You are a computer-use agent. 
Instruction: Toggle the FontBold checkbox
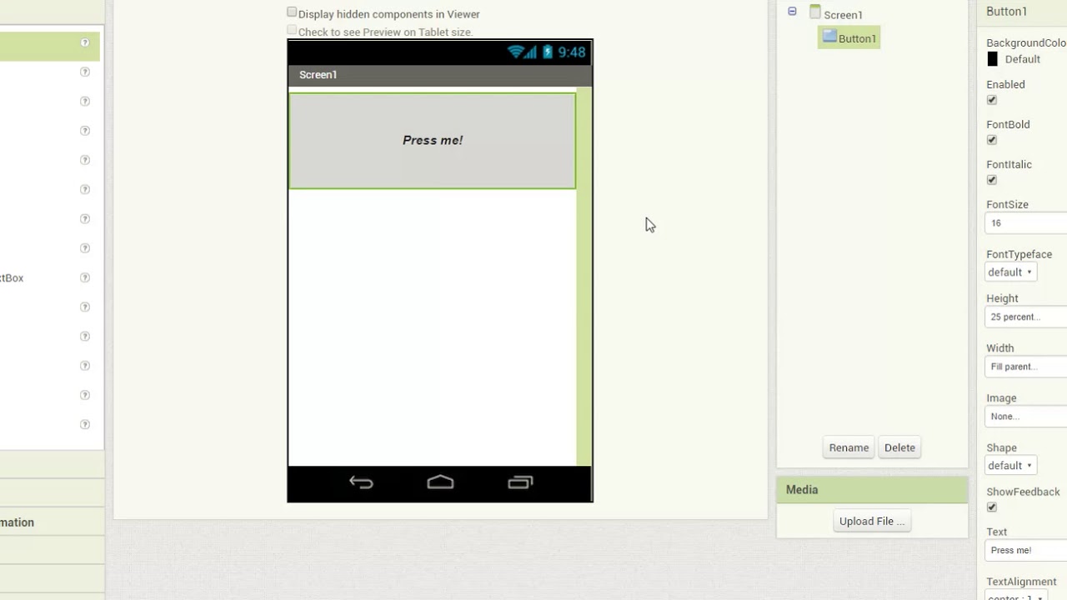pos(992,140)
